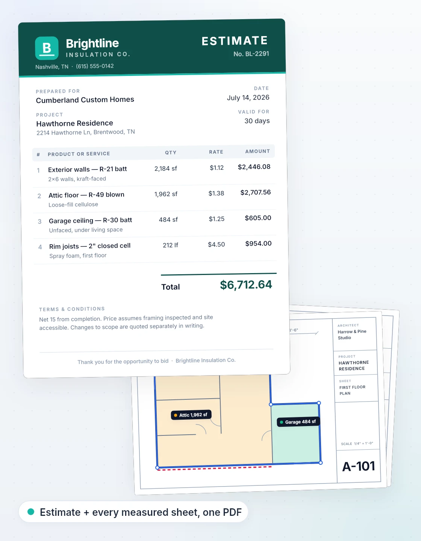Click the TERMS & CONDITIONS heading
Image resolution: width=421 pixels, height=541 pixels.
point(72,309)
